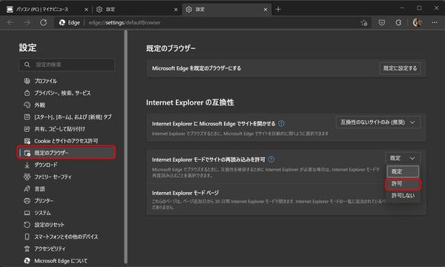445x267 pixels.
Task: Click the lock icon beside プライバシー、検索、サービス
Action: (x=27, y=93)
